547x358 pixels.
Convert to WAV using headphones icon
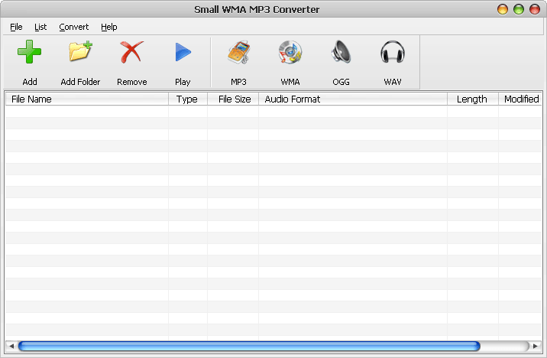(392, 54)
